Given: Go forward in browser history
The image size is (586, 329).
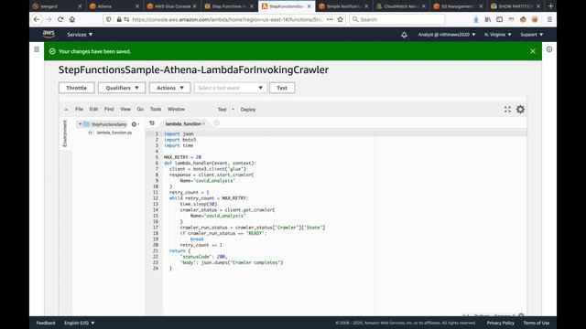Looking at the screenshot, I should [49, 19].
